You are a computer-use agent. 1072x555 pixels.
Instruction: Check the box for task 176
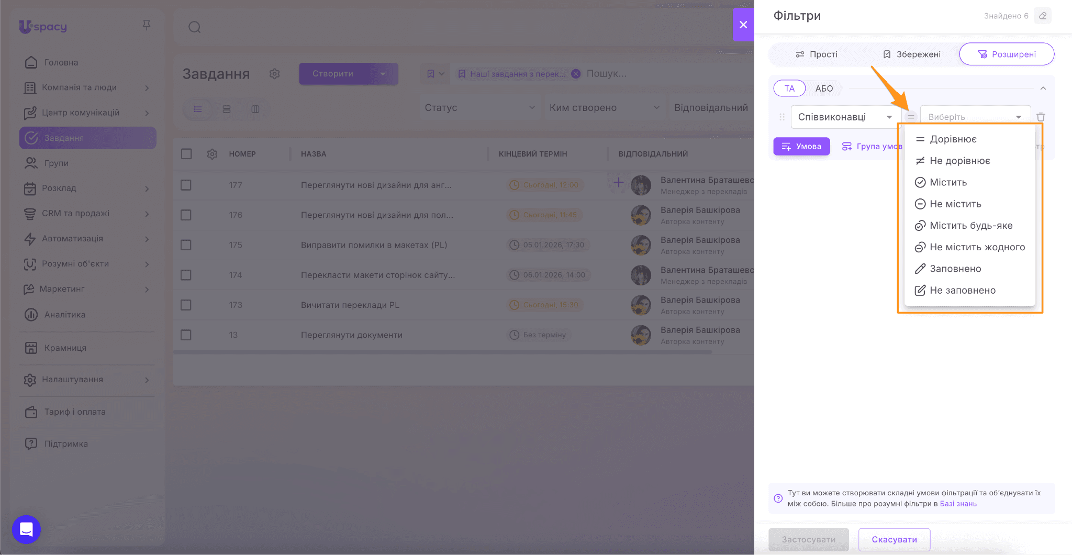pyautogui.click(x=186, y=215)
